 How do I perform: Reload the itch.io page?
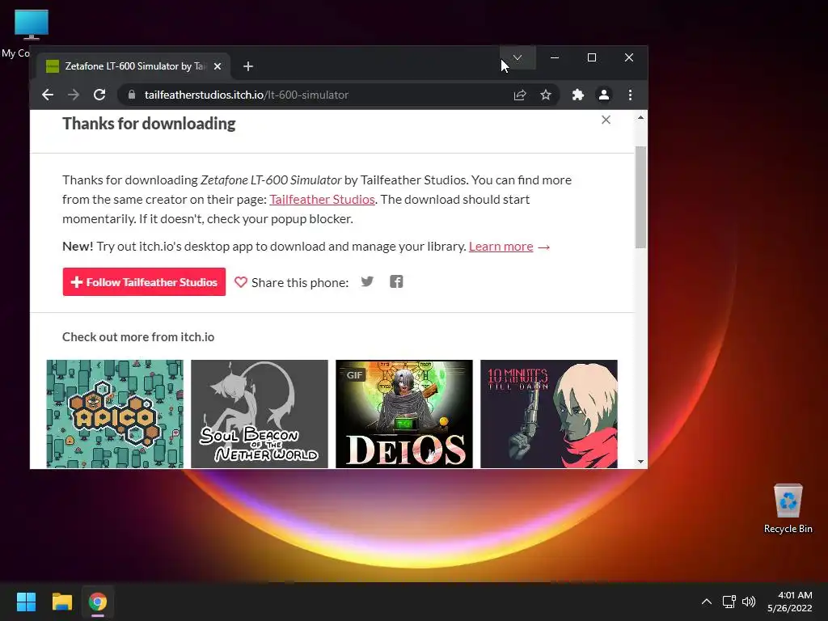click(99, 95)
